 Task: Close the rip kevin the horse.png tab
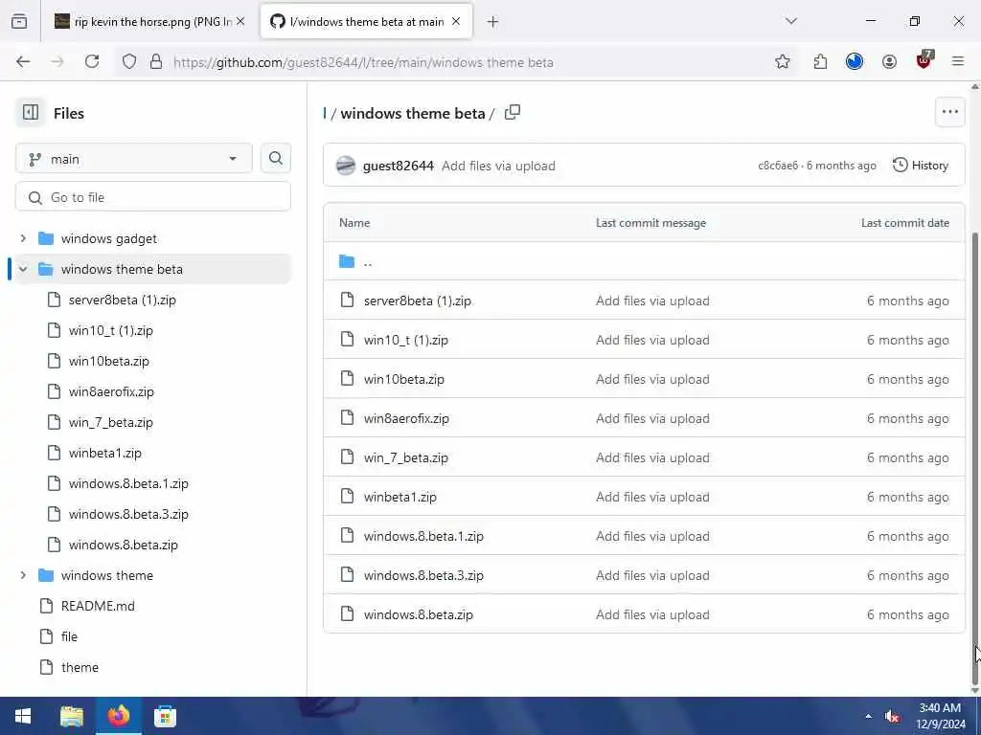coord(240,21)
